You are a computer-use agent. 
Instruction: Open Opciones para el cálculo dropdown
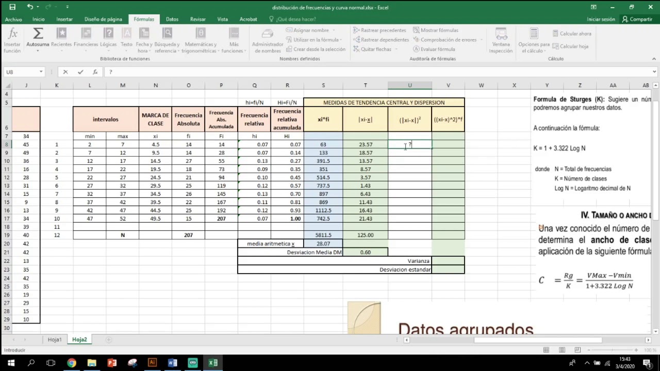click(x=534, y=40)
